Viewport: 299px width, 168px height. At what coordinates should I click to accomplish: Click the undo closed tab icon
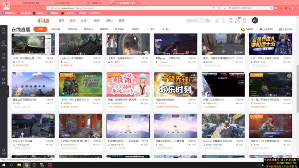tap(38, 8)
